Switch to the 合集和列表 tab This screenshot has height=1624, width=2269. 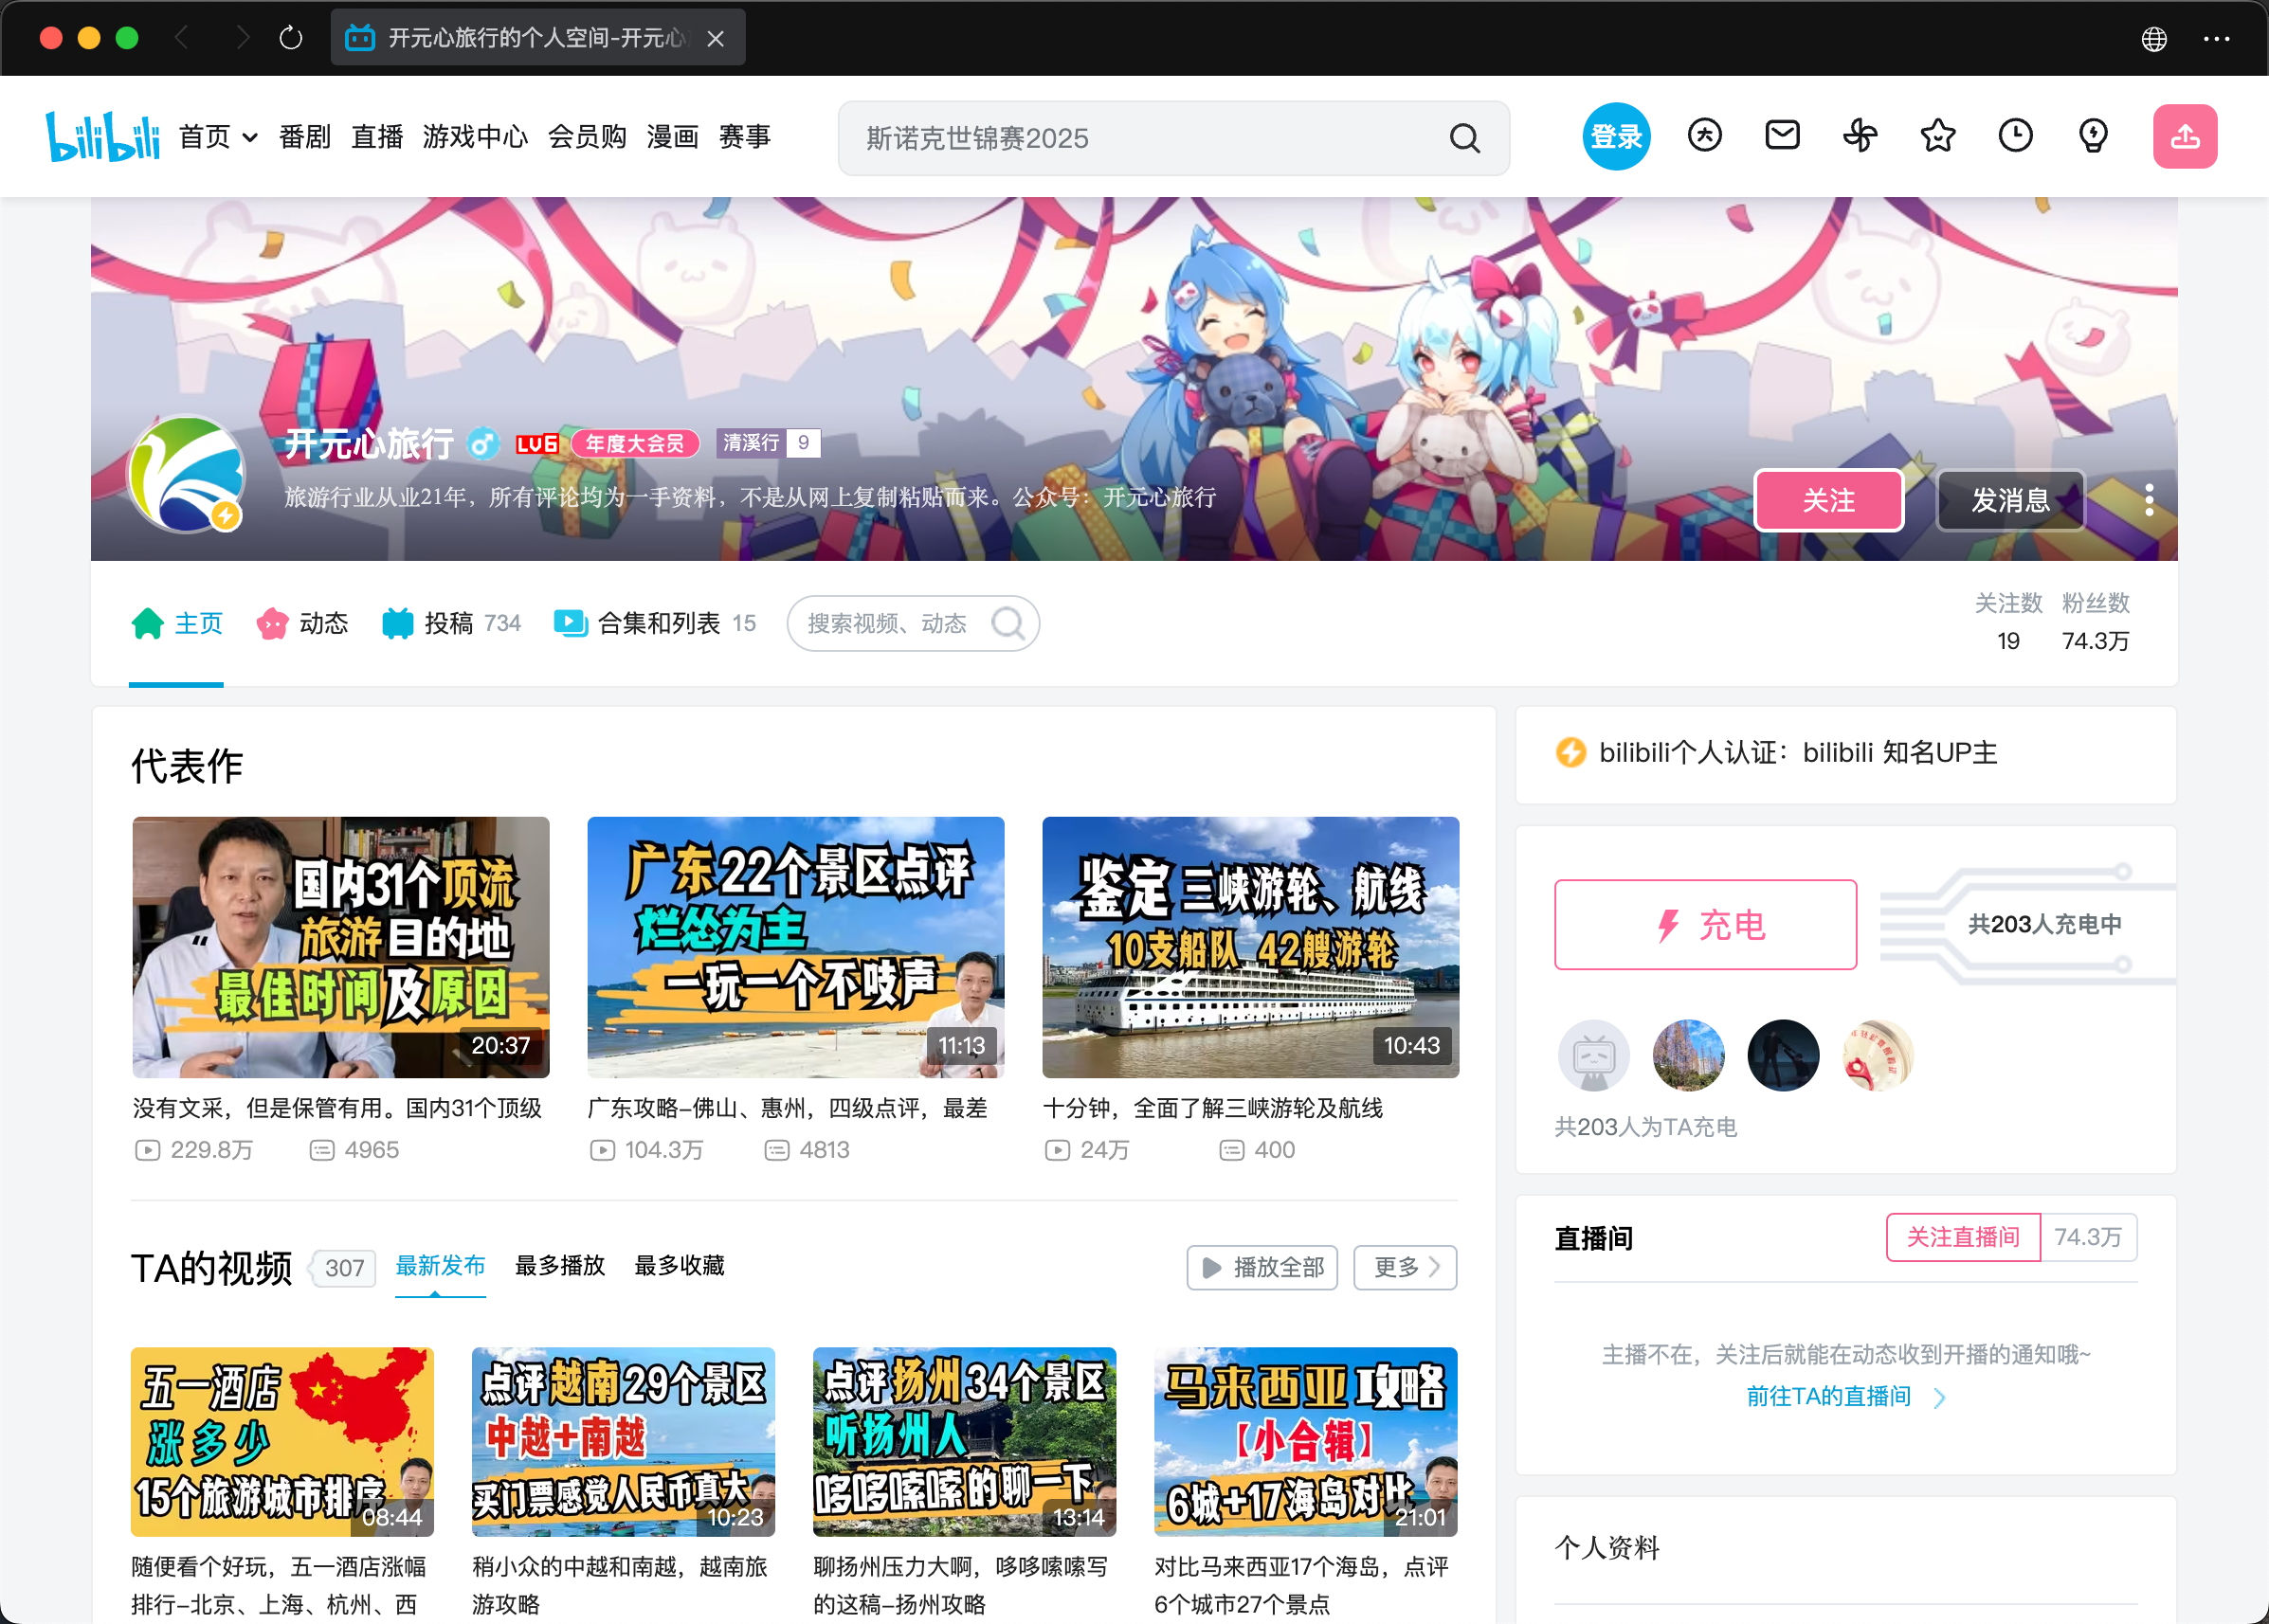pos(654,624)
